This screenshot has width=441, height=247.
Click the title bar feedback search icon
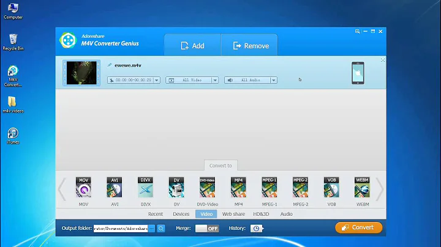point(357,31)
